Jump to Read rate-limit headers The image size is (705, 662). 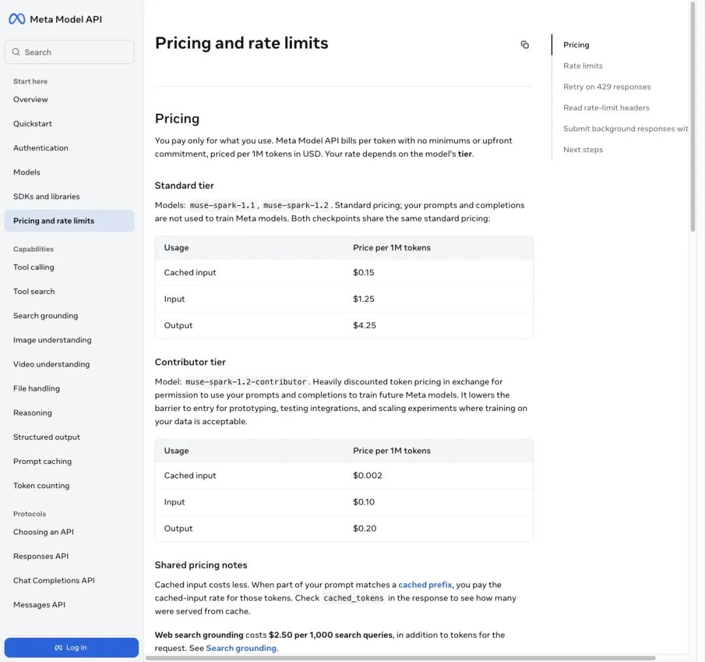click(x=606, y=108)
